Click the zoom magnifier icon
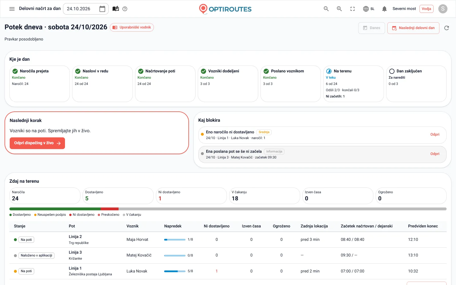Image resolution: width=456 pixels, height=285 pixels. [339, 9]
